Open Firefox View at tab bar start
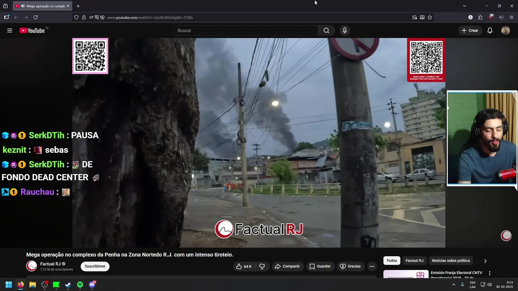This screenshot has height=291, width=518. [5, 6]
